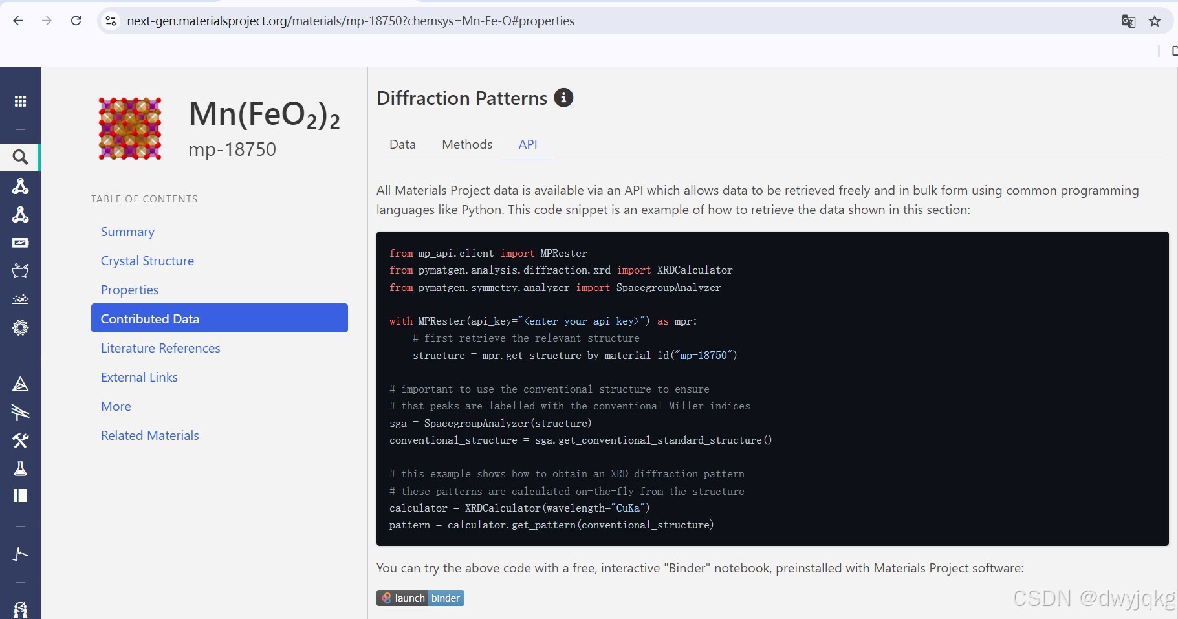Click the Mn(FeO2)2 structure thumbnail
Image resolution: width=1178 pixels, height=619 pixels.
tap(130, 128)
